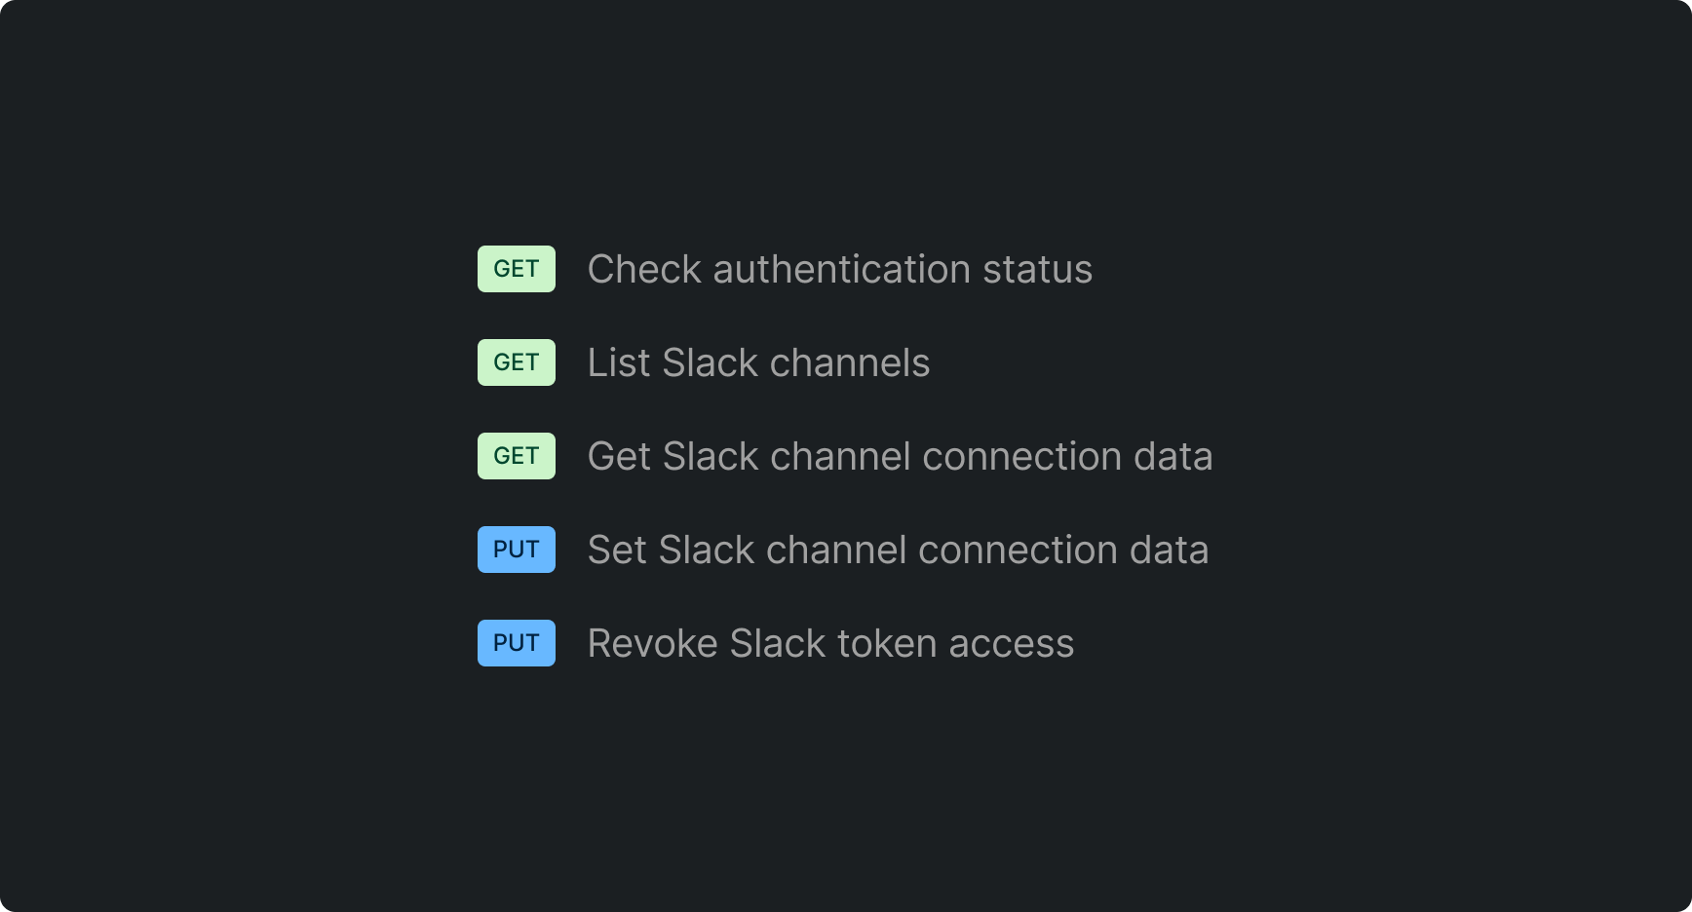Click the PUT badge next to Revoke Slack token access
Image resolution: width=1692 pixels, height=912 pixels.
[x=516, y=642]
